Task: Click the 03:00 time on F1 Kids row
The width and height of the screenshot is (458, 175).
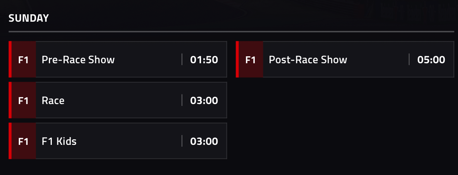Action: 204,141
